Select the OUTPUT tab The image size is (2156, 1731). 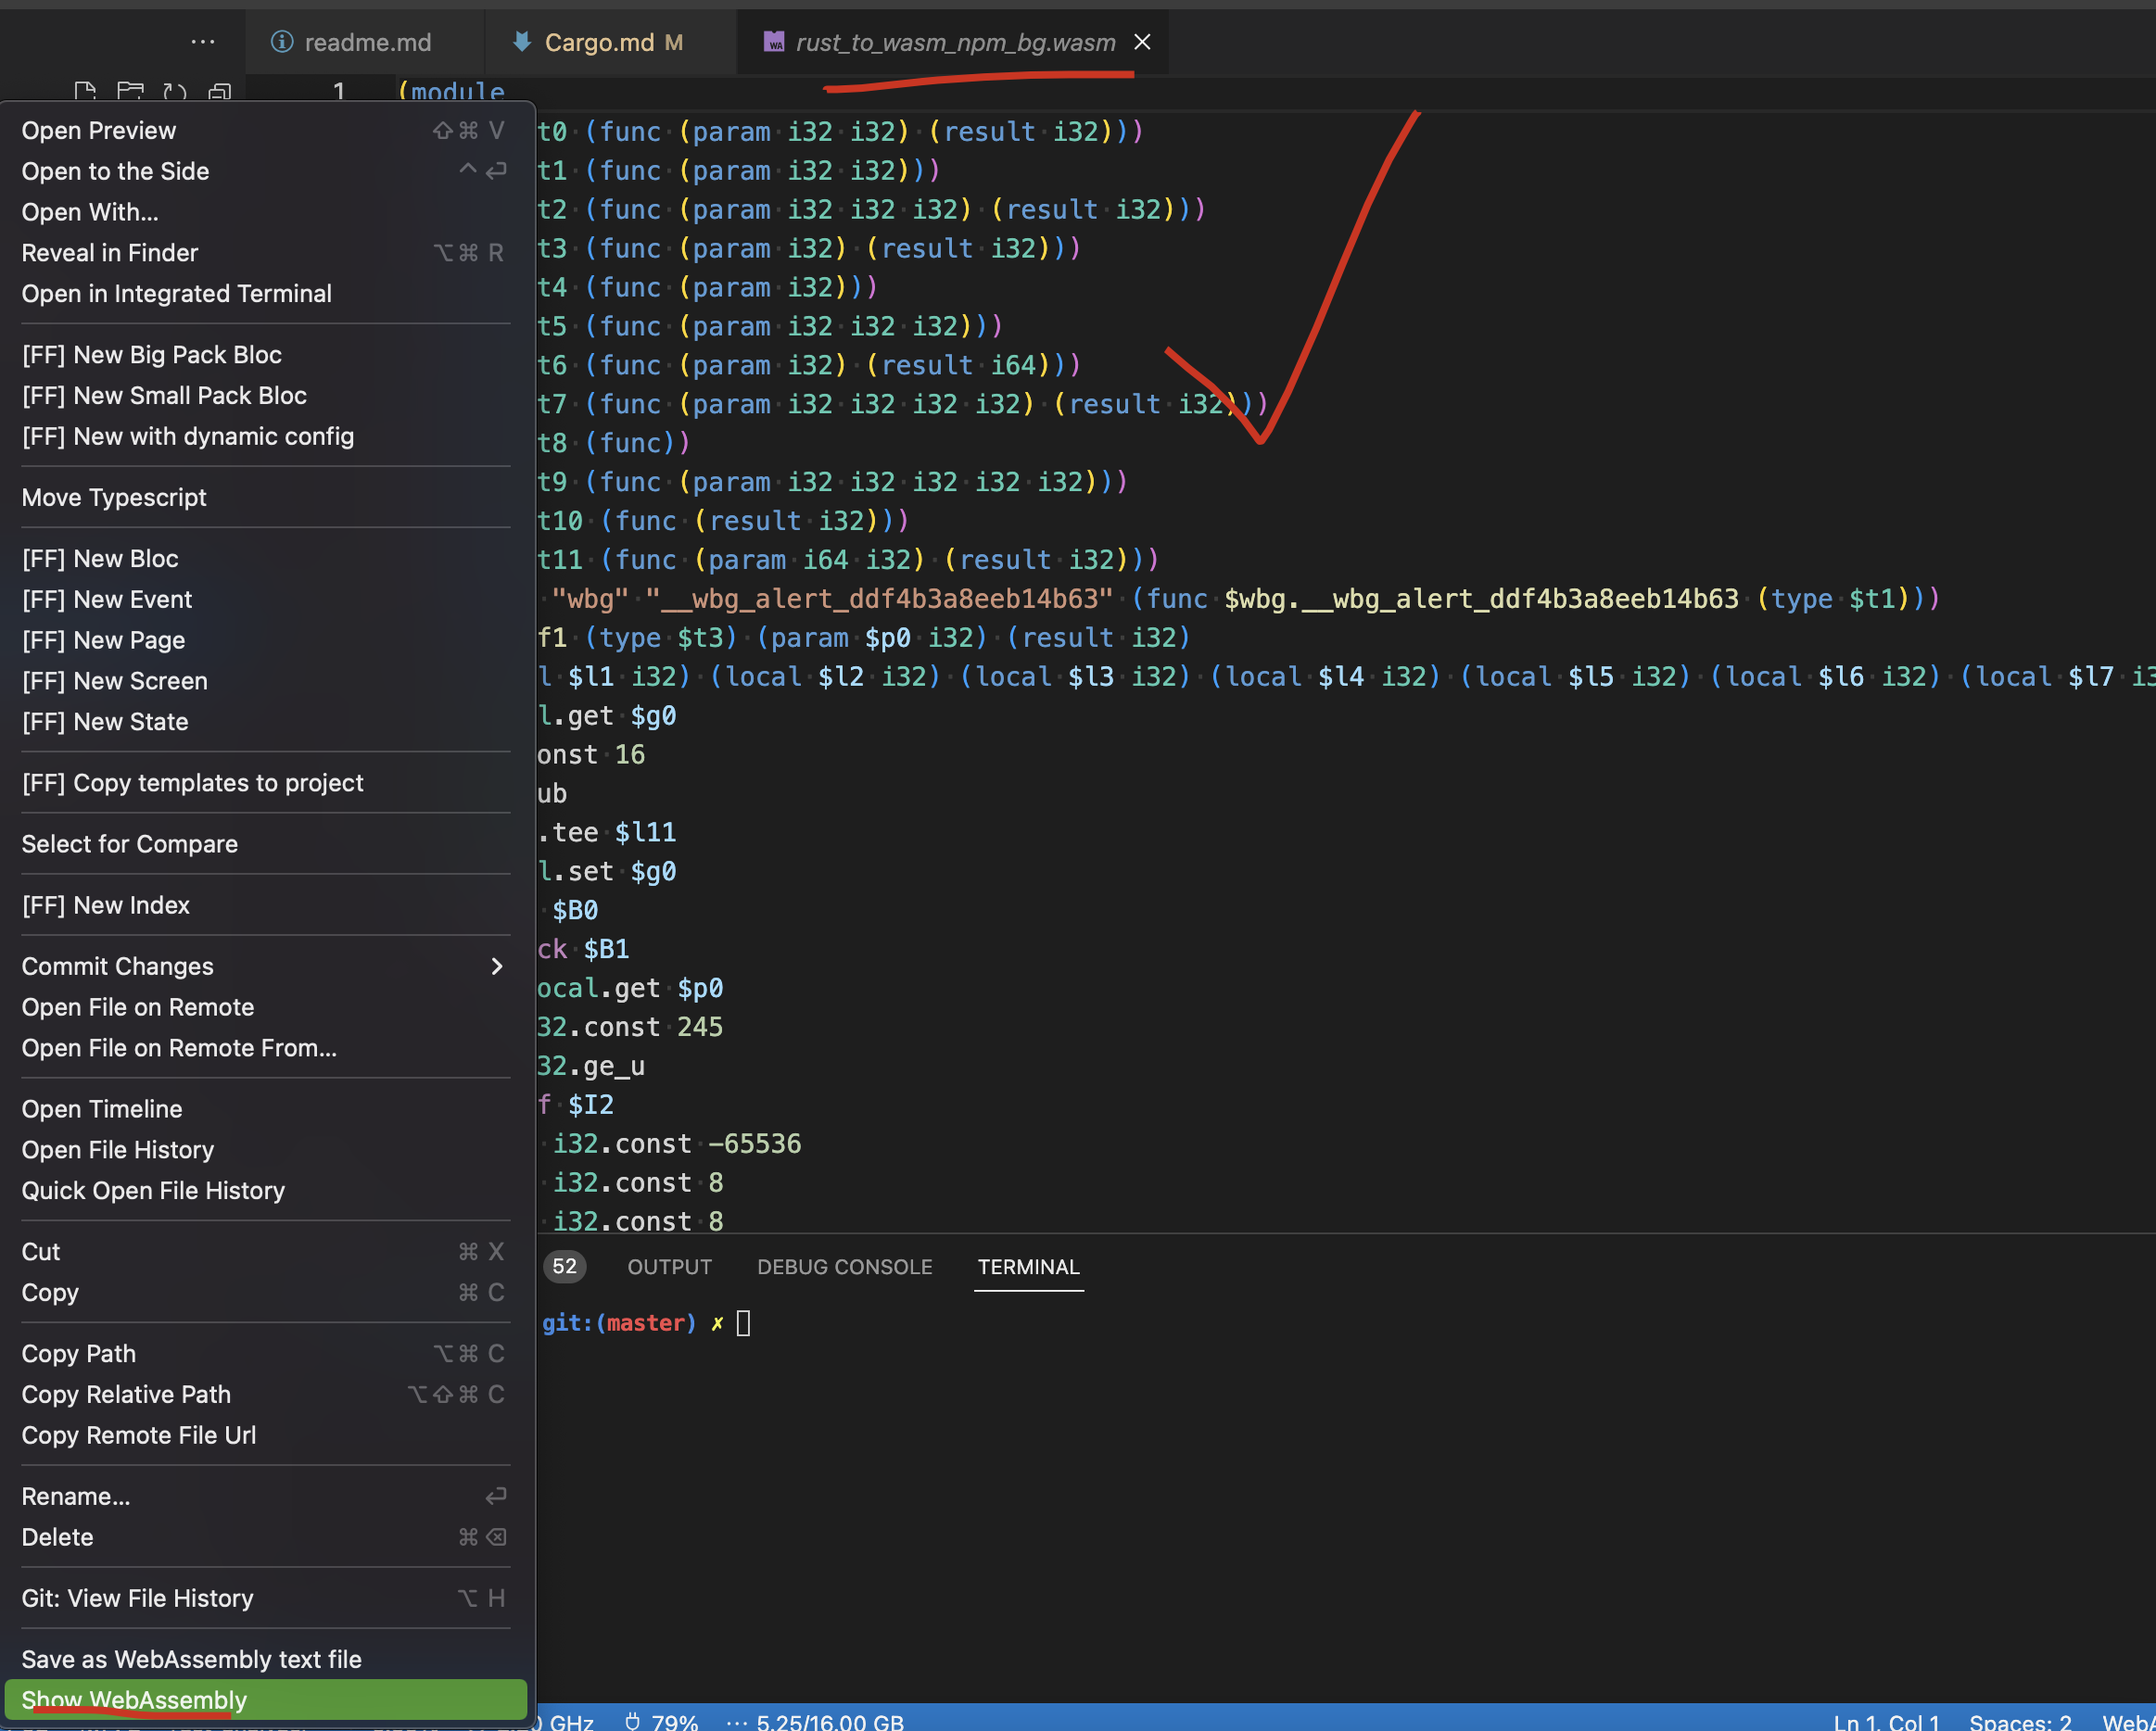pyautogui.click(x=670, y=1267)
